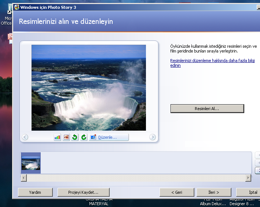Go to previous picture with left arrow
260x207 pixels.
click(25, 137)
